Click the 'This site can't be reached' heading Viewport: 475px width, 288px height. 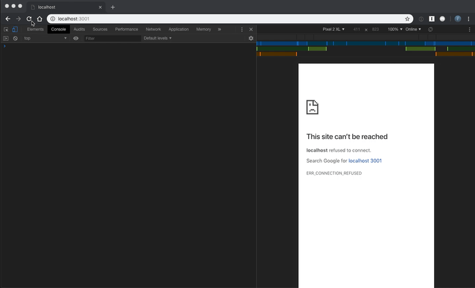[347, 136]
